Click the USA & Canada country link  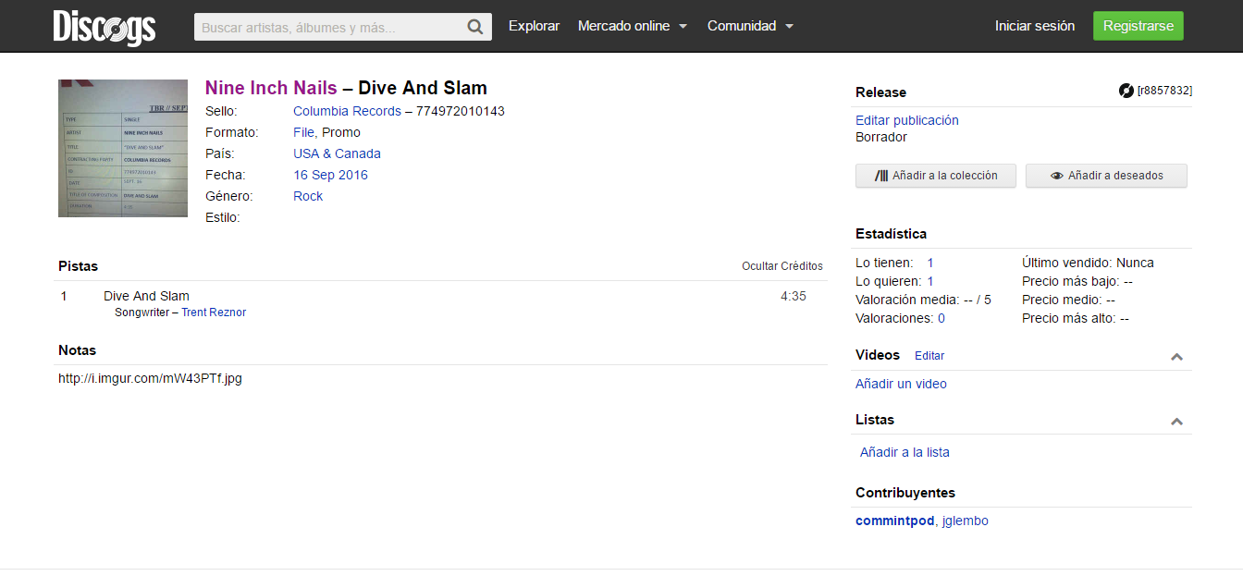(337, 153)
